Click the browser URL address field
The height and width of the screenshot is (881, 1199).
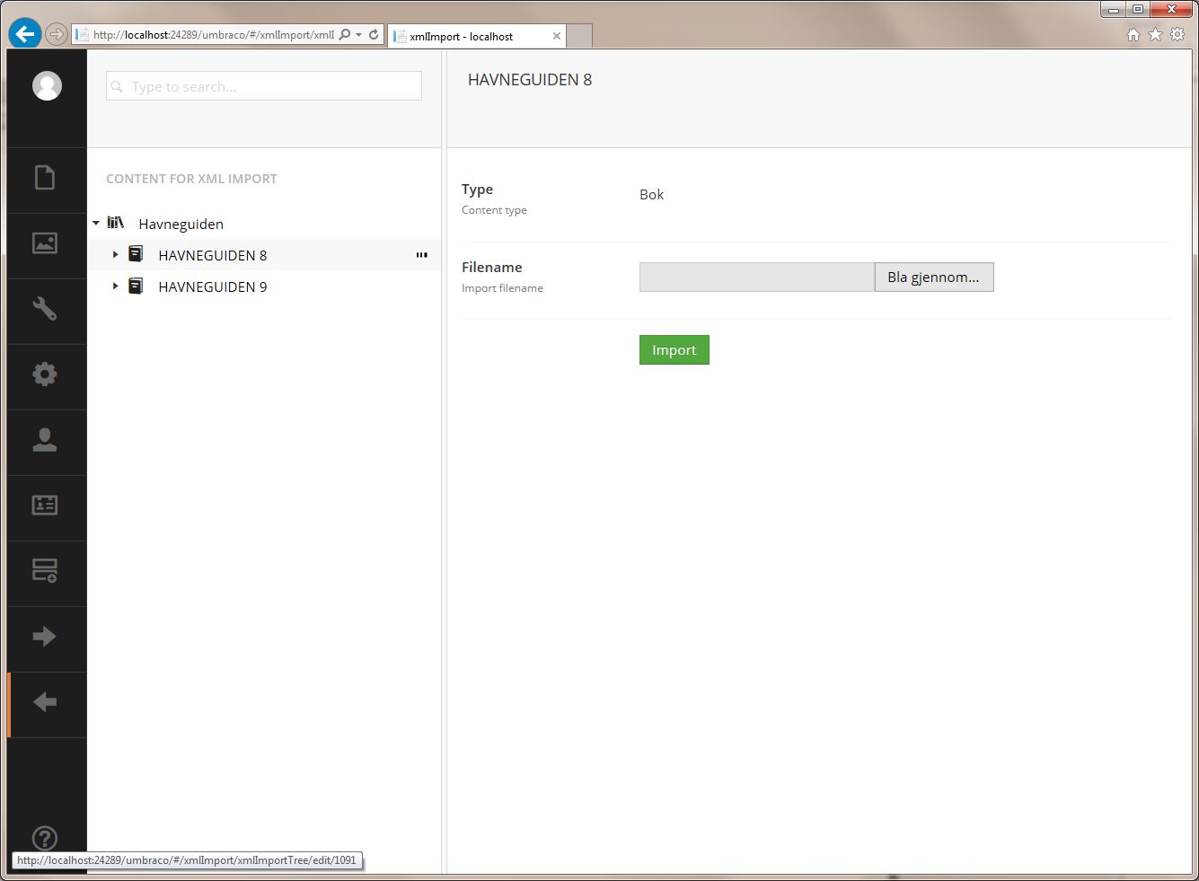pos(213,35)
